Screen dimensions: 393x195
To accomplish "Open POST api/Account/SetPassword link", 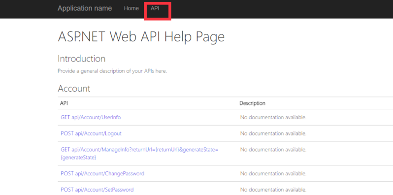I will 97,190.
